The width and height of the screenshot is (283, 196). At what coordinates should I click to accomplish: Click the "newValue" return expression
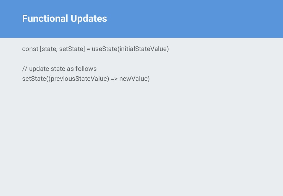[133, 79]
